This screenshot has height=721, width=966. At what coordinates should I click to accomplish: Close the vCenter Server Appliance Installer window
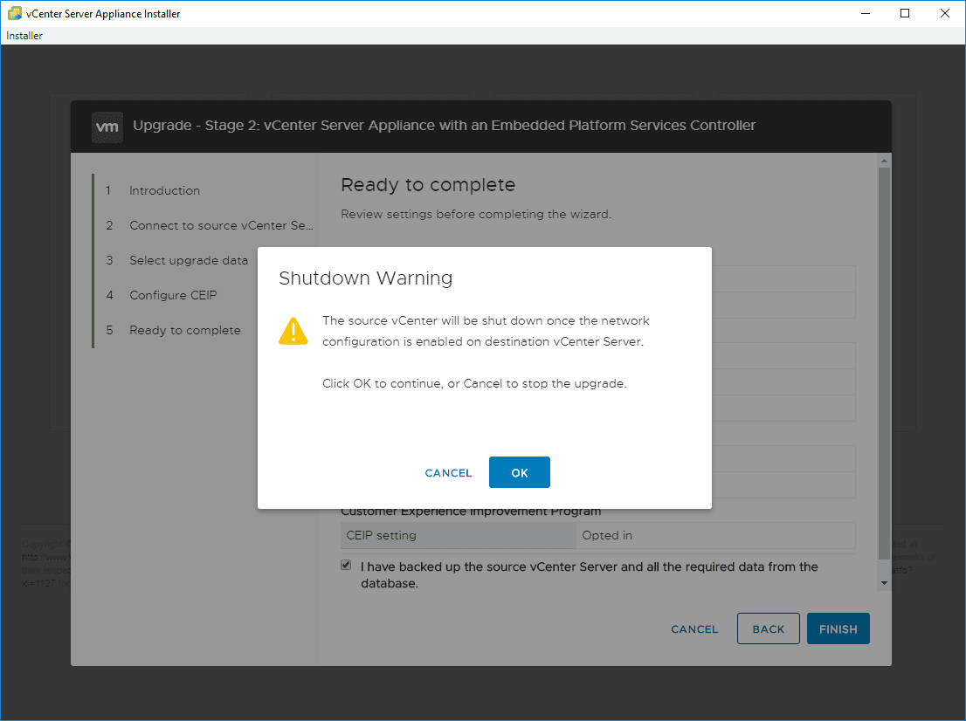coord(944,14)
